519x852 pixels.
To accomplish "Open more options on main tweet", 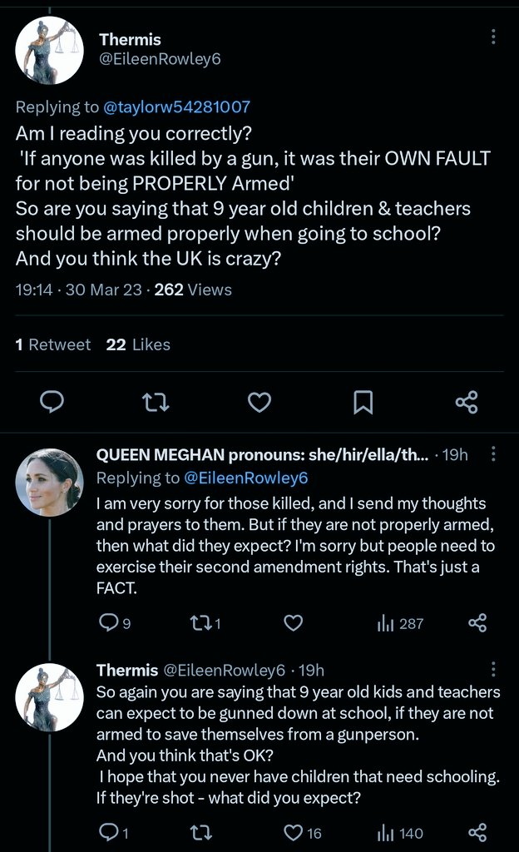I will point(493,37).
